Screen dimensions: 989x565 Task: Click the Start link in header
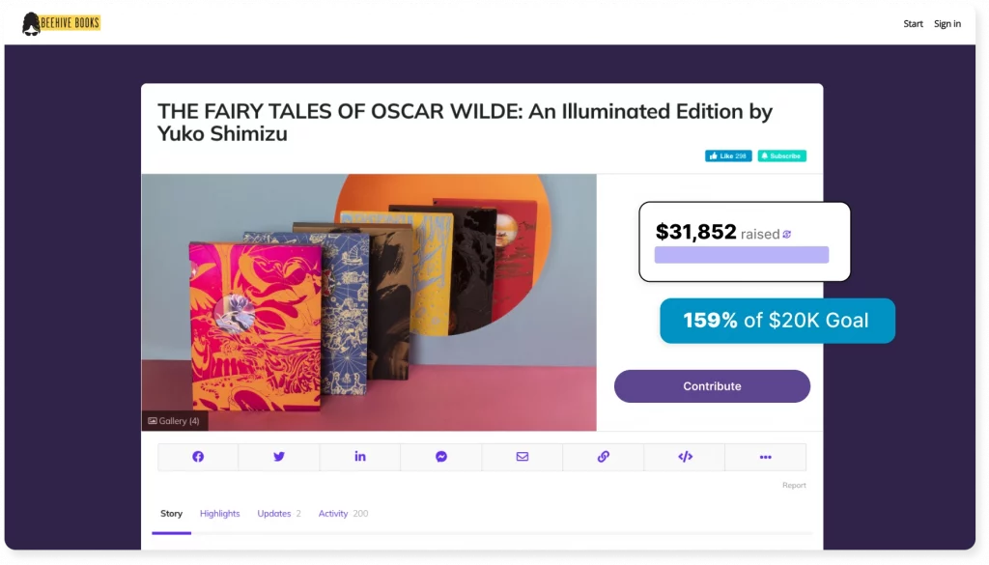[x=913, y=24]
